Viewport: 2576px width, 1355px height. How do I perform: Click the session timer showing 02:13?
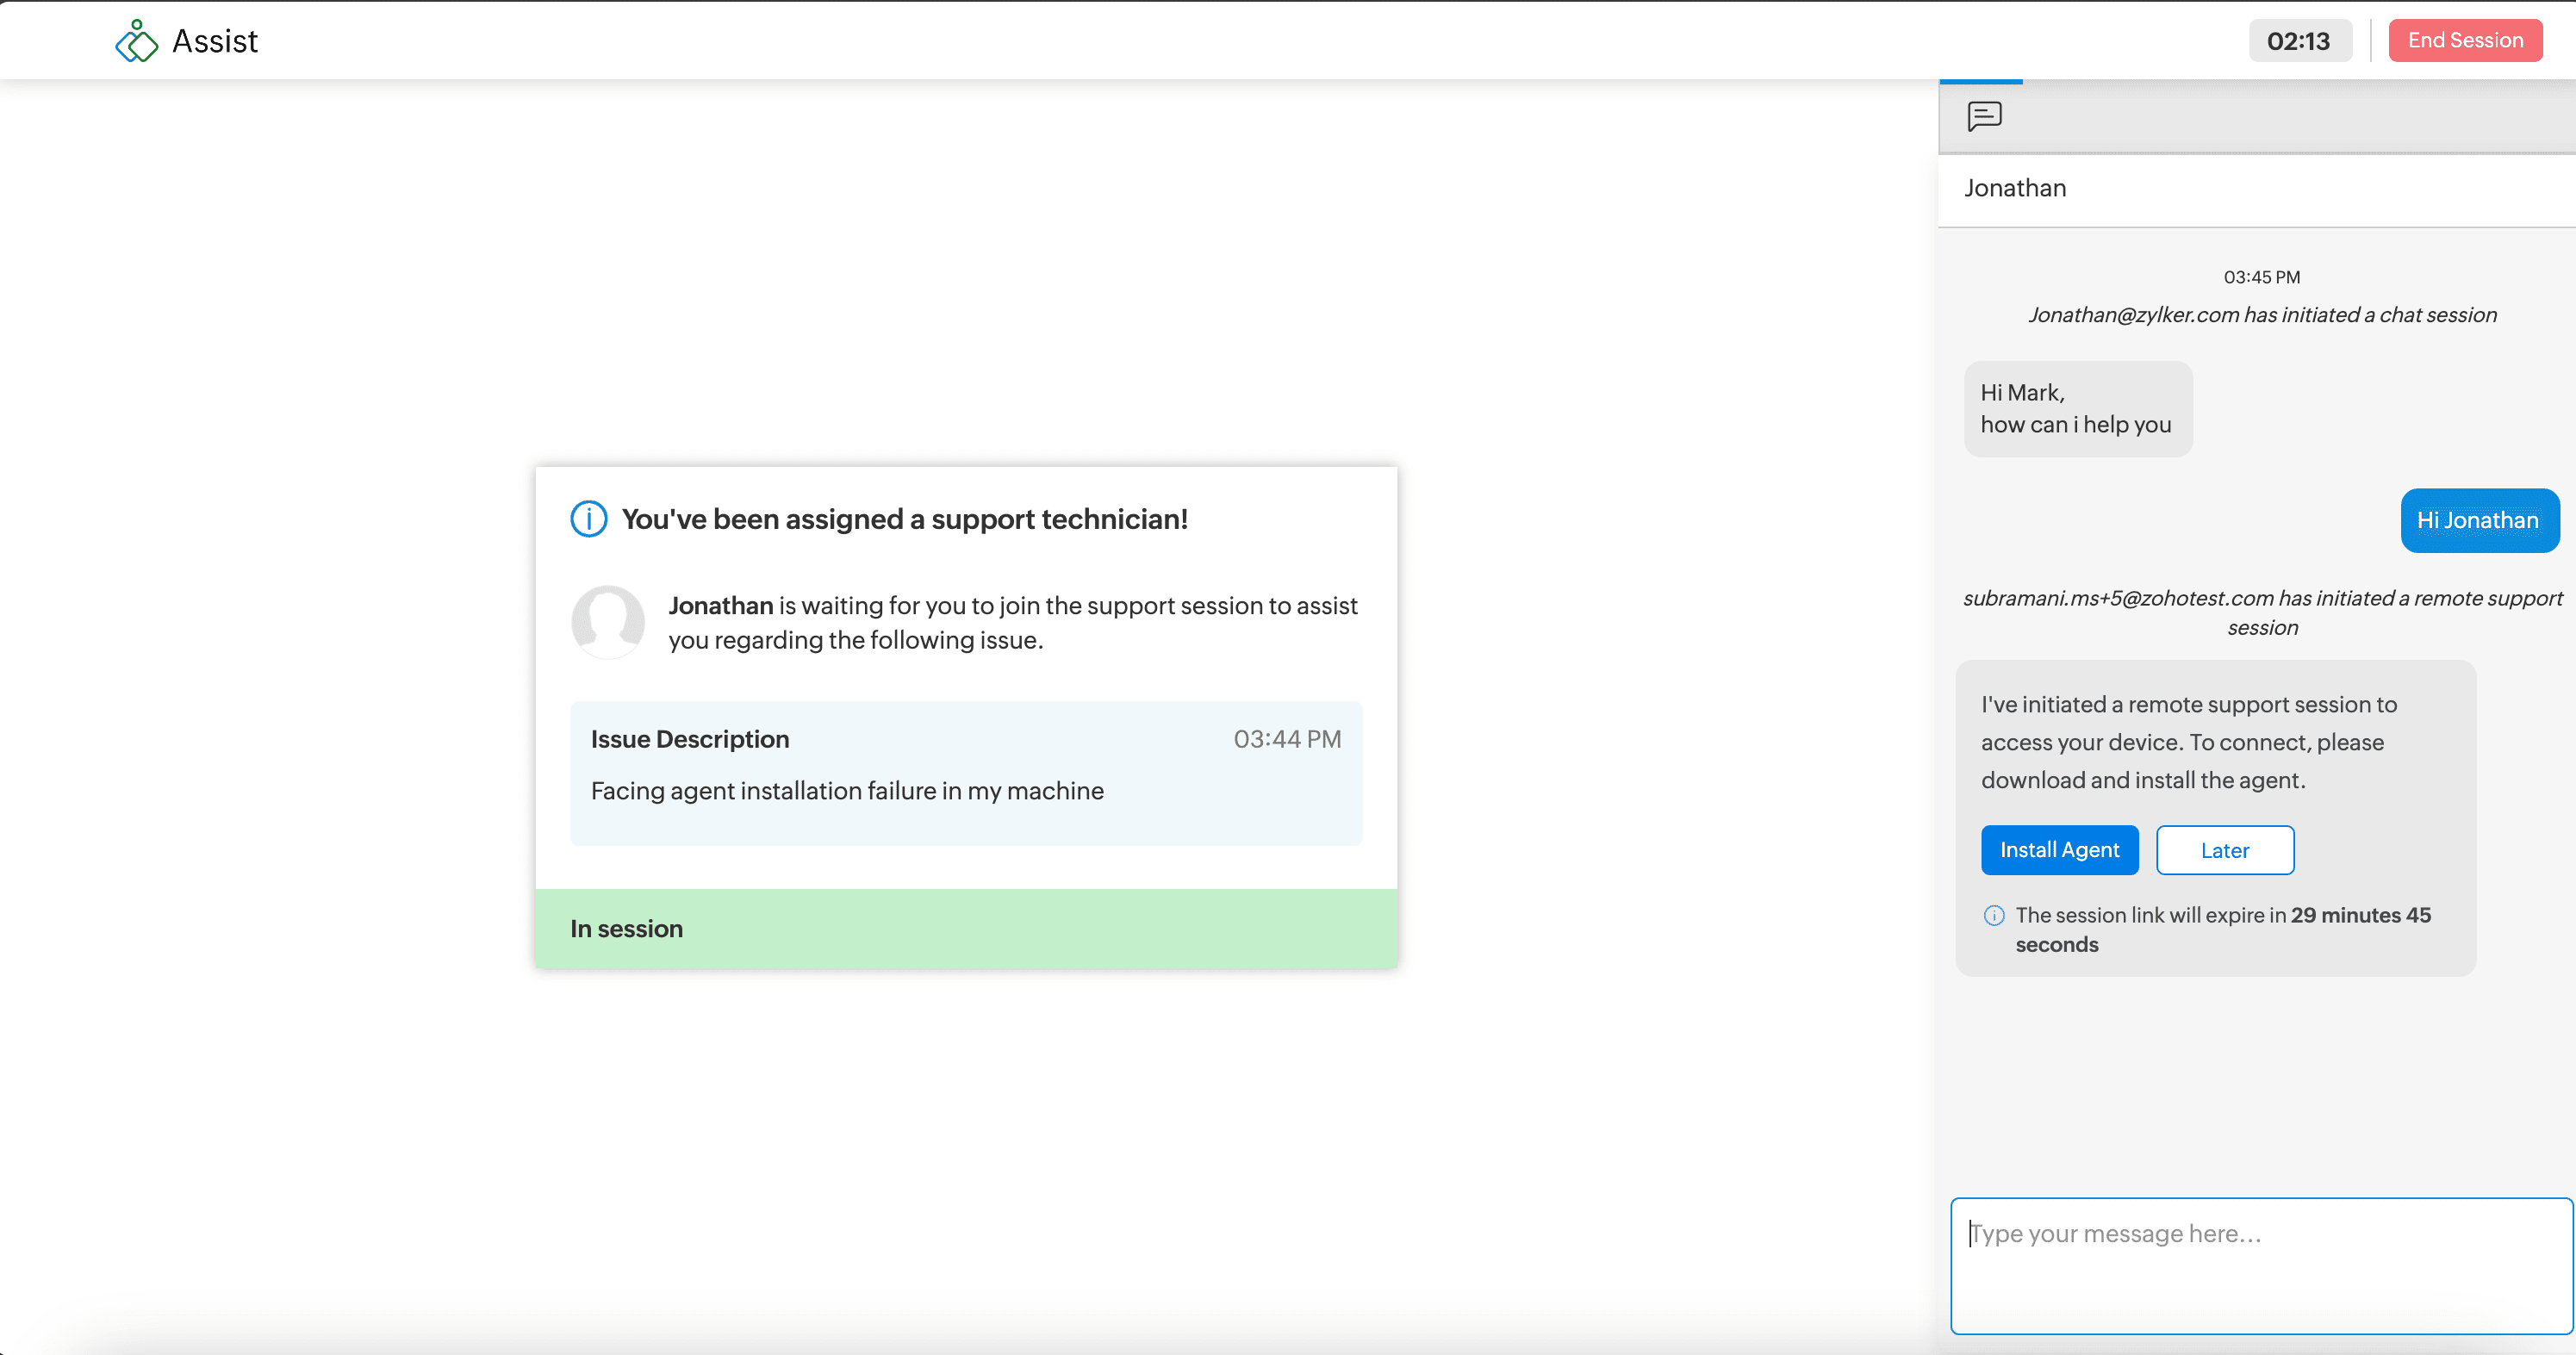tap(2300, 40)
